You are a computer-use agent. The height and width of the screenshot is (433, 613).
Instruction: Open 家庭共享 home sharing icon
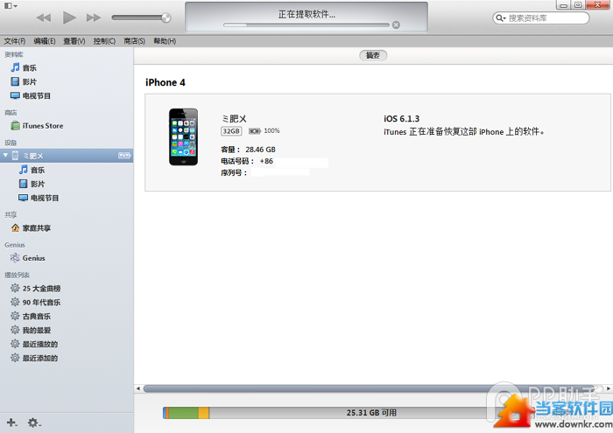click(15, 227)
